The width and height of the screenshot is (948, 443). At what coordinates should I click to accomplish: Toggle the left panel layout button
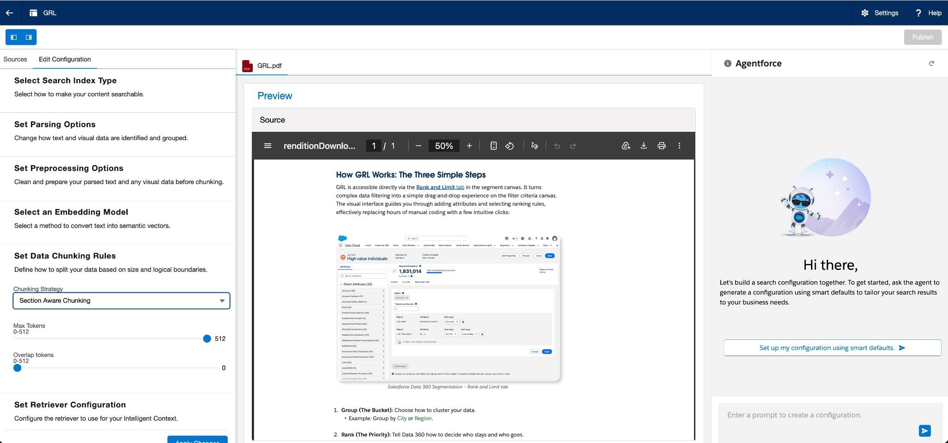click(13, 37)
